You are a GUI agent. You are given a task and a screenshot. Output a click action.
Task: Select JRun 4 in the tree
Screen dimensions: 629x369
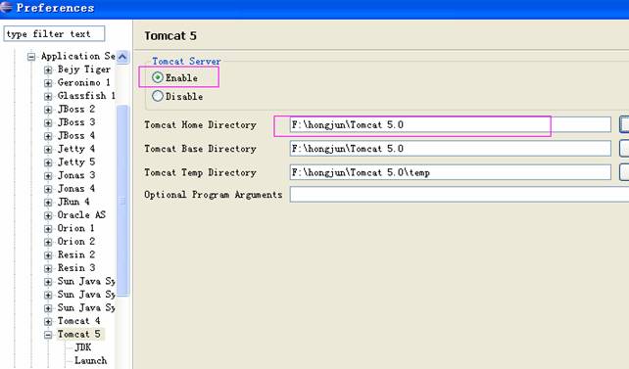(x=73, y=202)
